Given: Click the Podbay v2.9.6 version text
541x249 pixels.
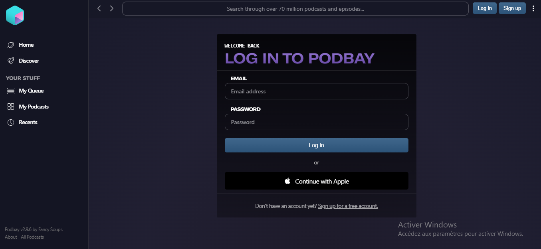Looking at the screenshot, I should [34, 229].
